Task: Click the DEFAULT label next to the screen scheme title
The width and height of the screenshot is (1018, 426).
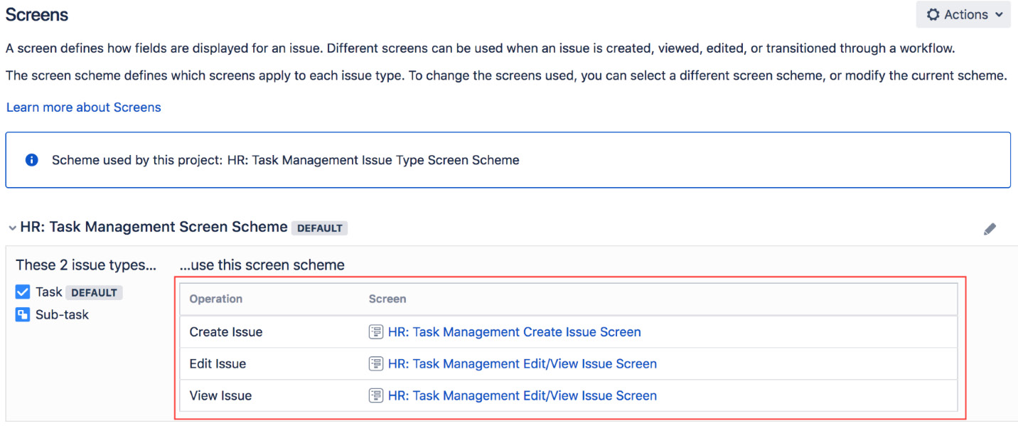Action: coord(319,228)
